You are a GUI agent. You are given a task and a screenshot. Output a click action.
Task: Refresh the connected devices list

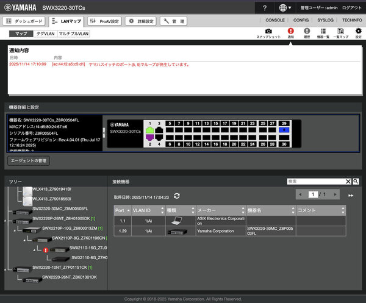(x=177, y=196)
